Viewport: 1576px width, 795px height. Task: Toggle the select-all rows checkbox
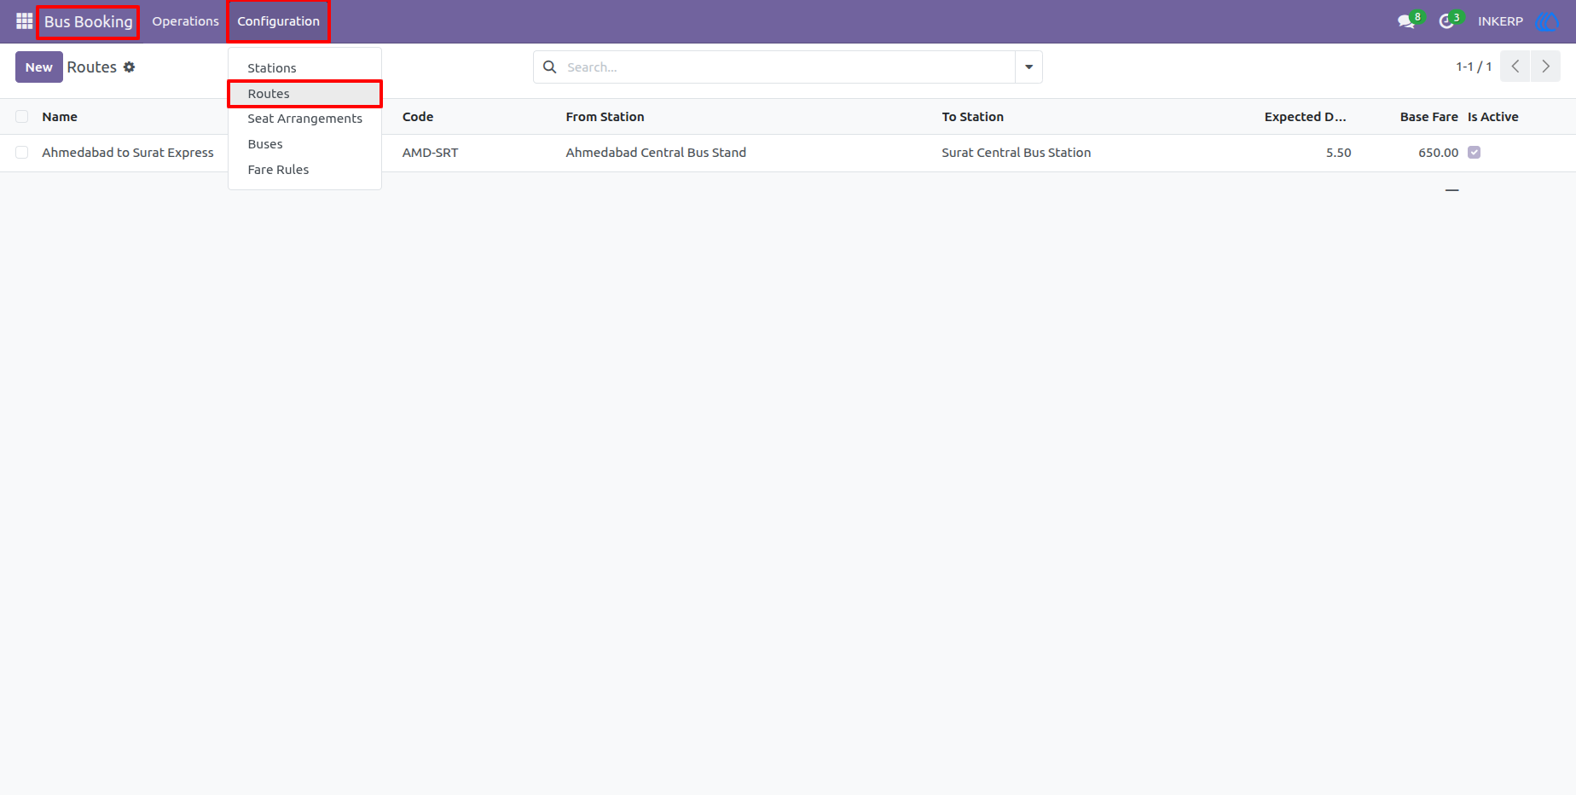click(x=22, y=117)
